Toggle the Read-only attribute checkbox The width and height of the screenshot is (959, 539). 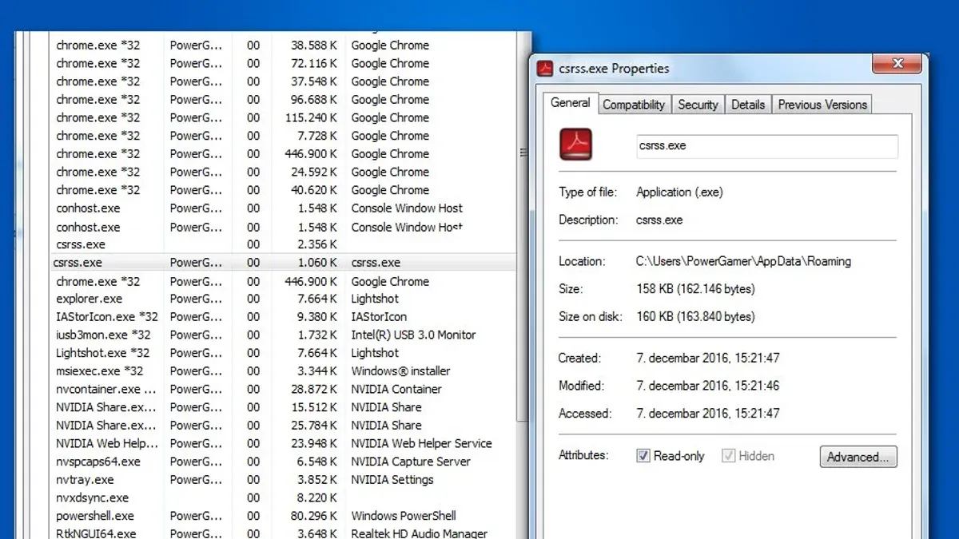(643, 456)
